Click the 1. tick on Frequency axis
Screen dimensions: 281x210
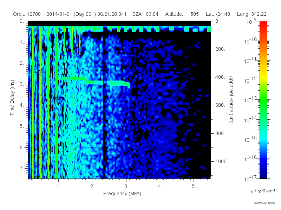pyautogui.click(x=59, y=187)
